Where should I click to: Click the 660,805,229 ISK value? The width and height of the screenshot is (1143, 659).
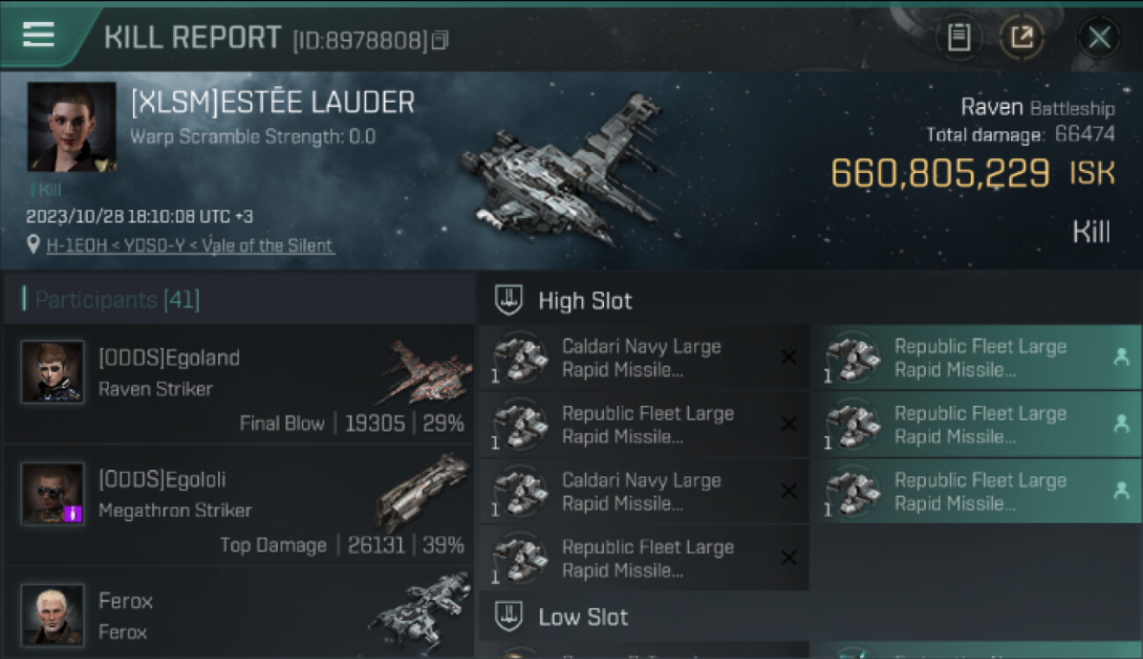[972, 173]
